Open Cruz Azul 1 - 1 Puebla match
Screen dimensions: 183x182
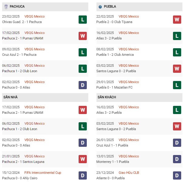(x=112, y=145)
